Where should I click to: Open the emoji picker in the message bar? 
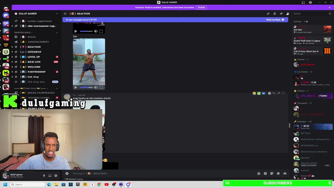[x=278, y=173]
